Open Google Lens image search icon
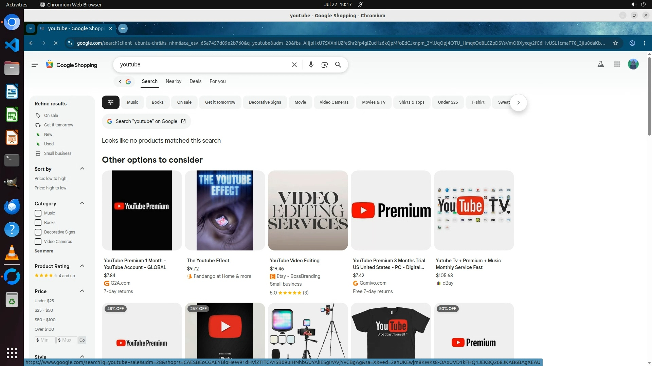 [324, 65]
